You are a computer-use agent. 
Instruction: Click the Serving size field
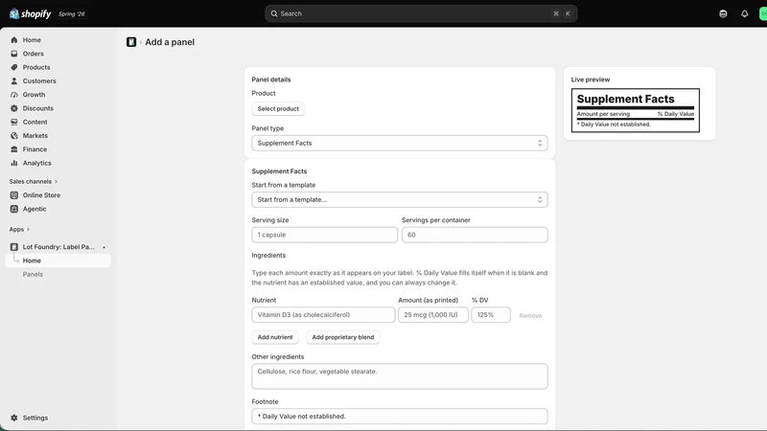tap(324, 235)
